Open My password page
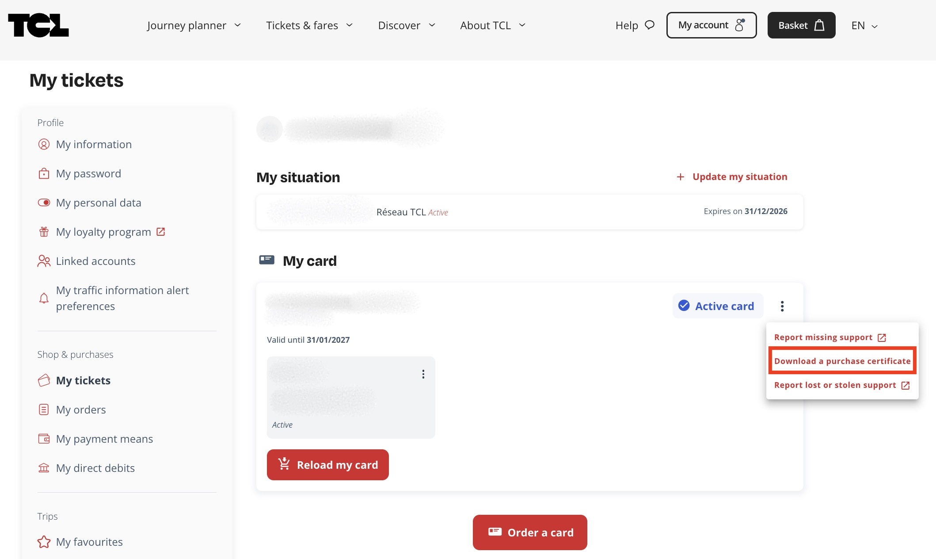This screenshot has width=936, height=559. 88,173
